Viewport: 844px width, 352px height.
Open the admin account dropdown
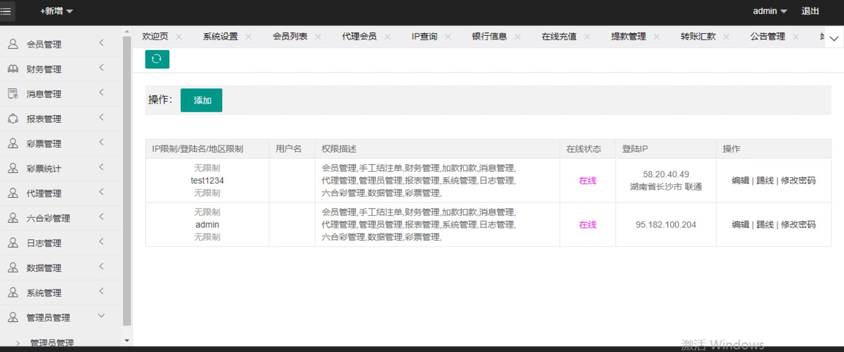tap(769, 11)
